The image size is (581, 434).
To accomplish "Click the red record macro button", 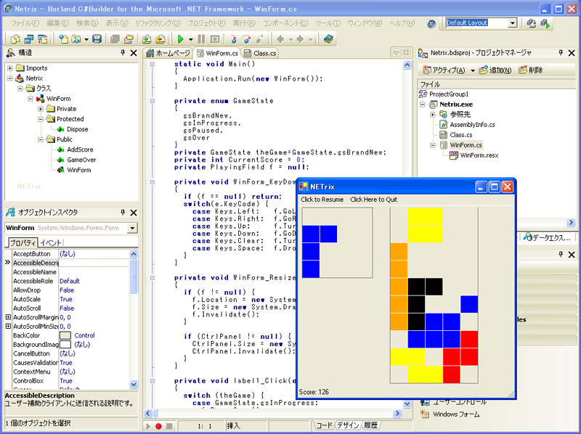I will coord(158,426).
